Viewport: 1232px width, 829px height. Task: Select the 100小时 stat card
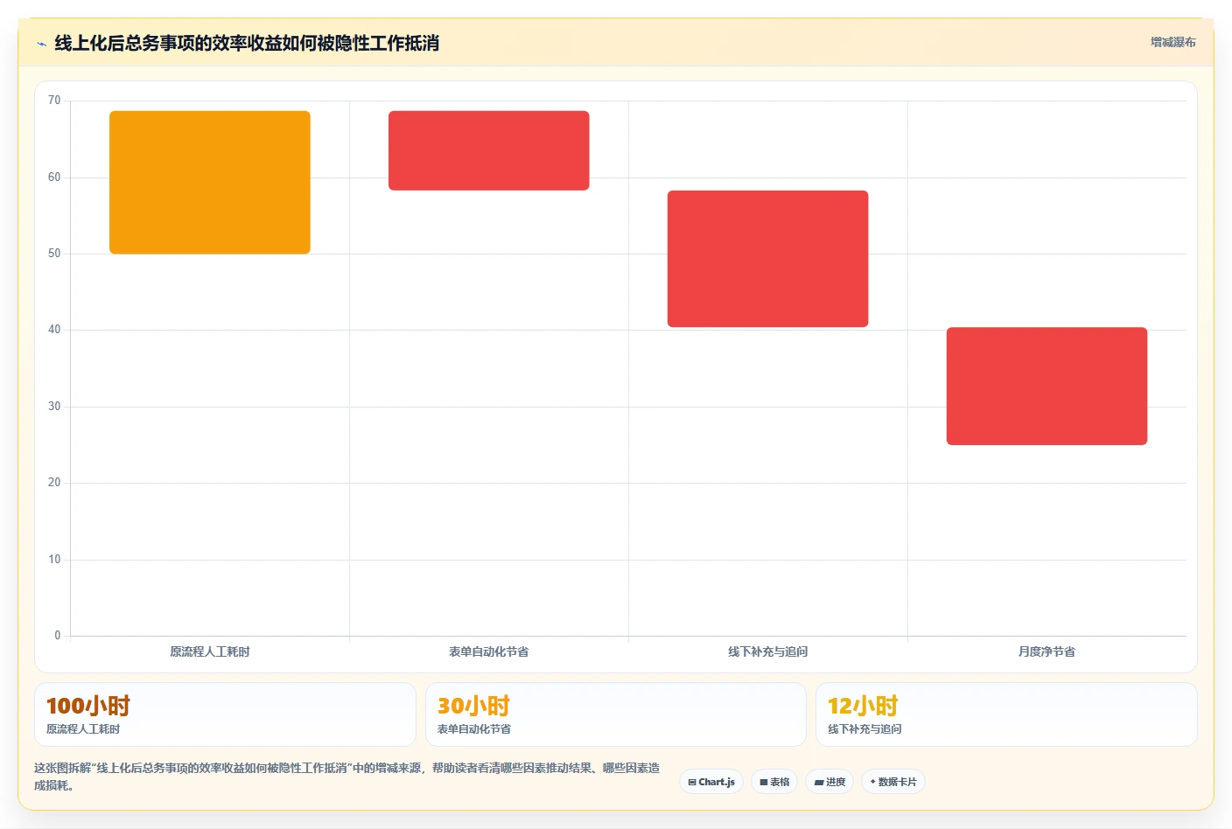pyautogui.click(x=225, y=714)
